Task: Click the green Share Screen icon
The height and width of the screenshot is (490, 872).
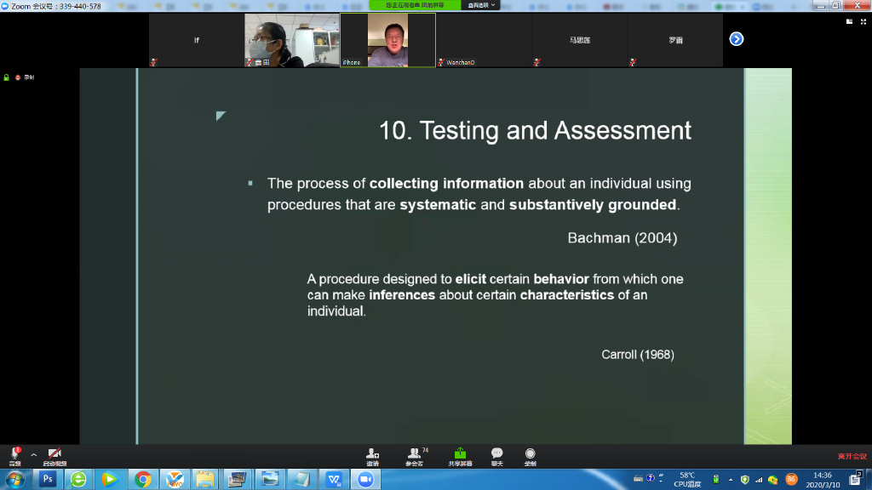Action: pos(460,454)
